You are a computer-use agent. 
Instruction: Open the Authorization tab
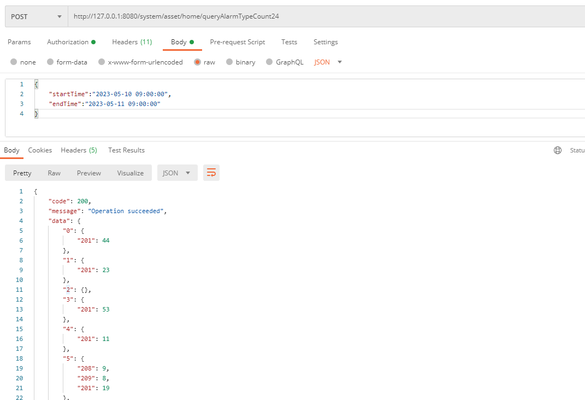(71, 42)
